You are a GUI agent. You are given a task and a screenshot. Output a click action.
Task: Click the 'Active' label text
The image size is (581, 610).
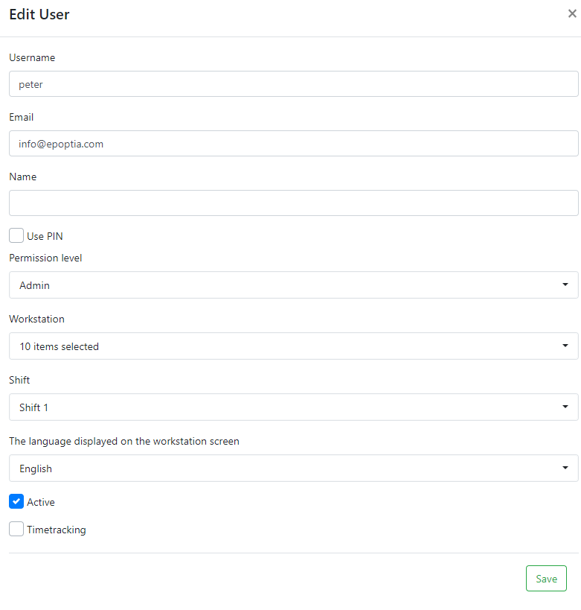coord(41,502)
